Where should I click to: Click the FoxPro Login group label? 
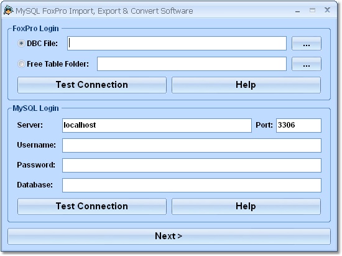click(x=35, y=29)
